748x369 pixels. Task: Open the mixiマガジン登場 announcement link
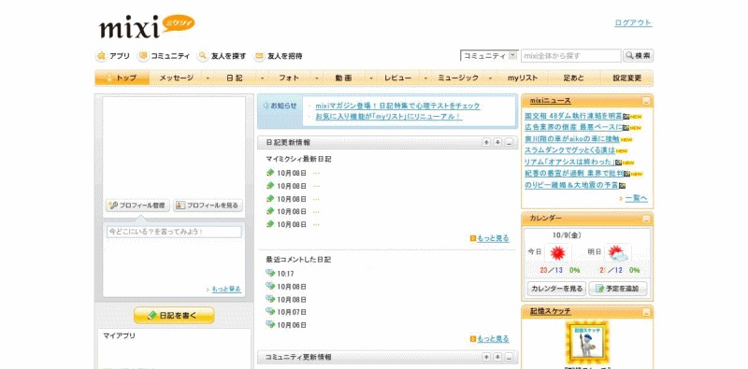(x=397, y=106)
